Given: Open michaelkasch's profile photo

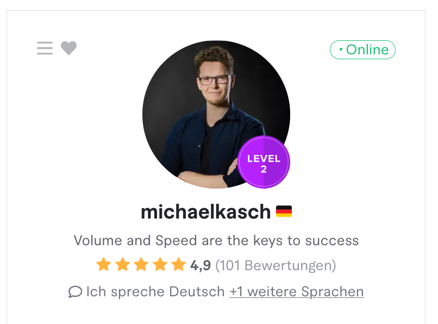Looking at the screenshot, I should tap(216, 114).
